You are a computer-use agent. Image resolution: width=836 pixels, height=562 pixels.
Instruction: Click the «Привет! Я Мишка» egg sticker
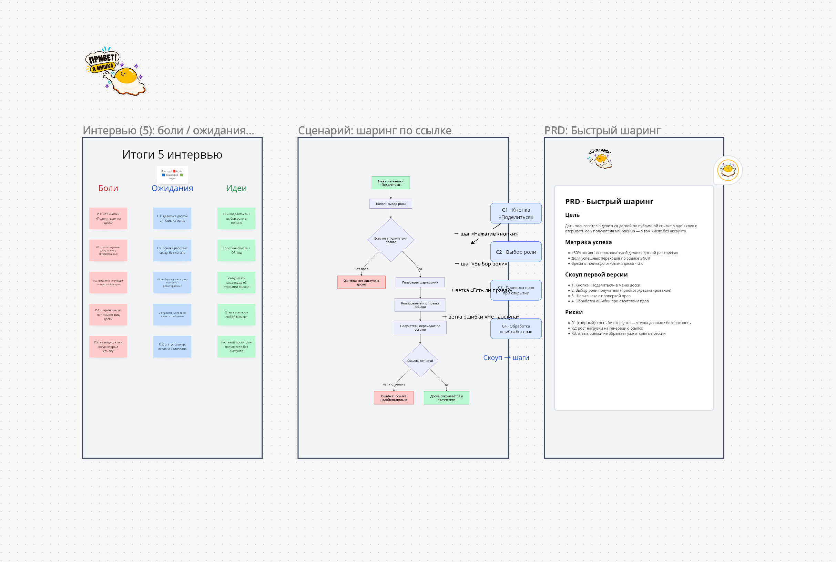115,71
